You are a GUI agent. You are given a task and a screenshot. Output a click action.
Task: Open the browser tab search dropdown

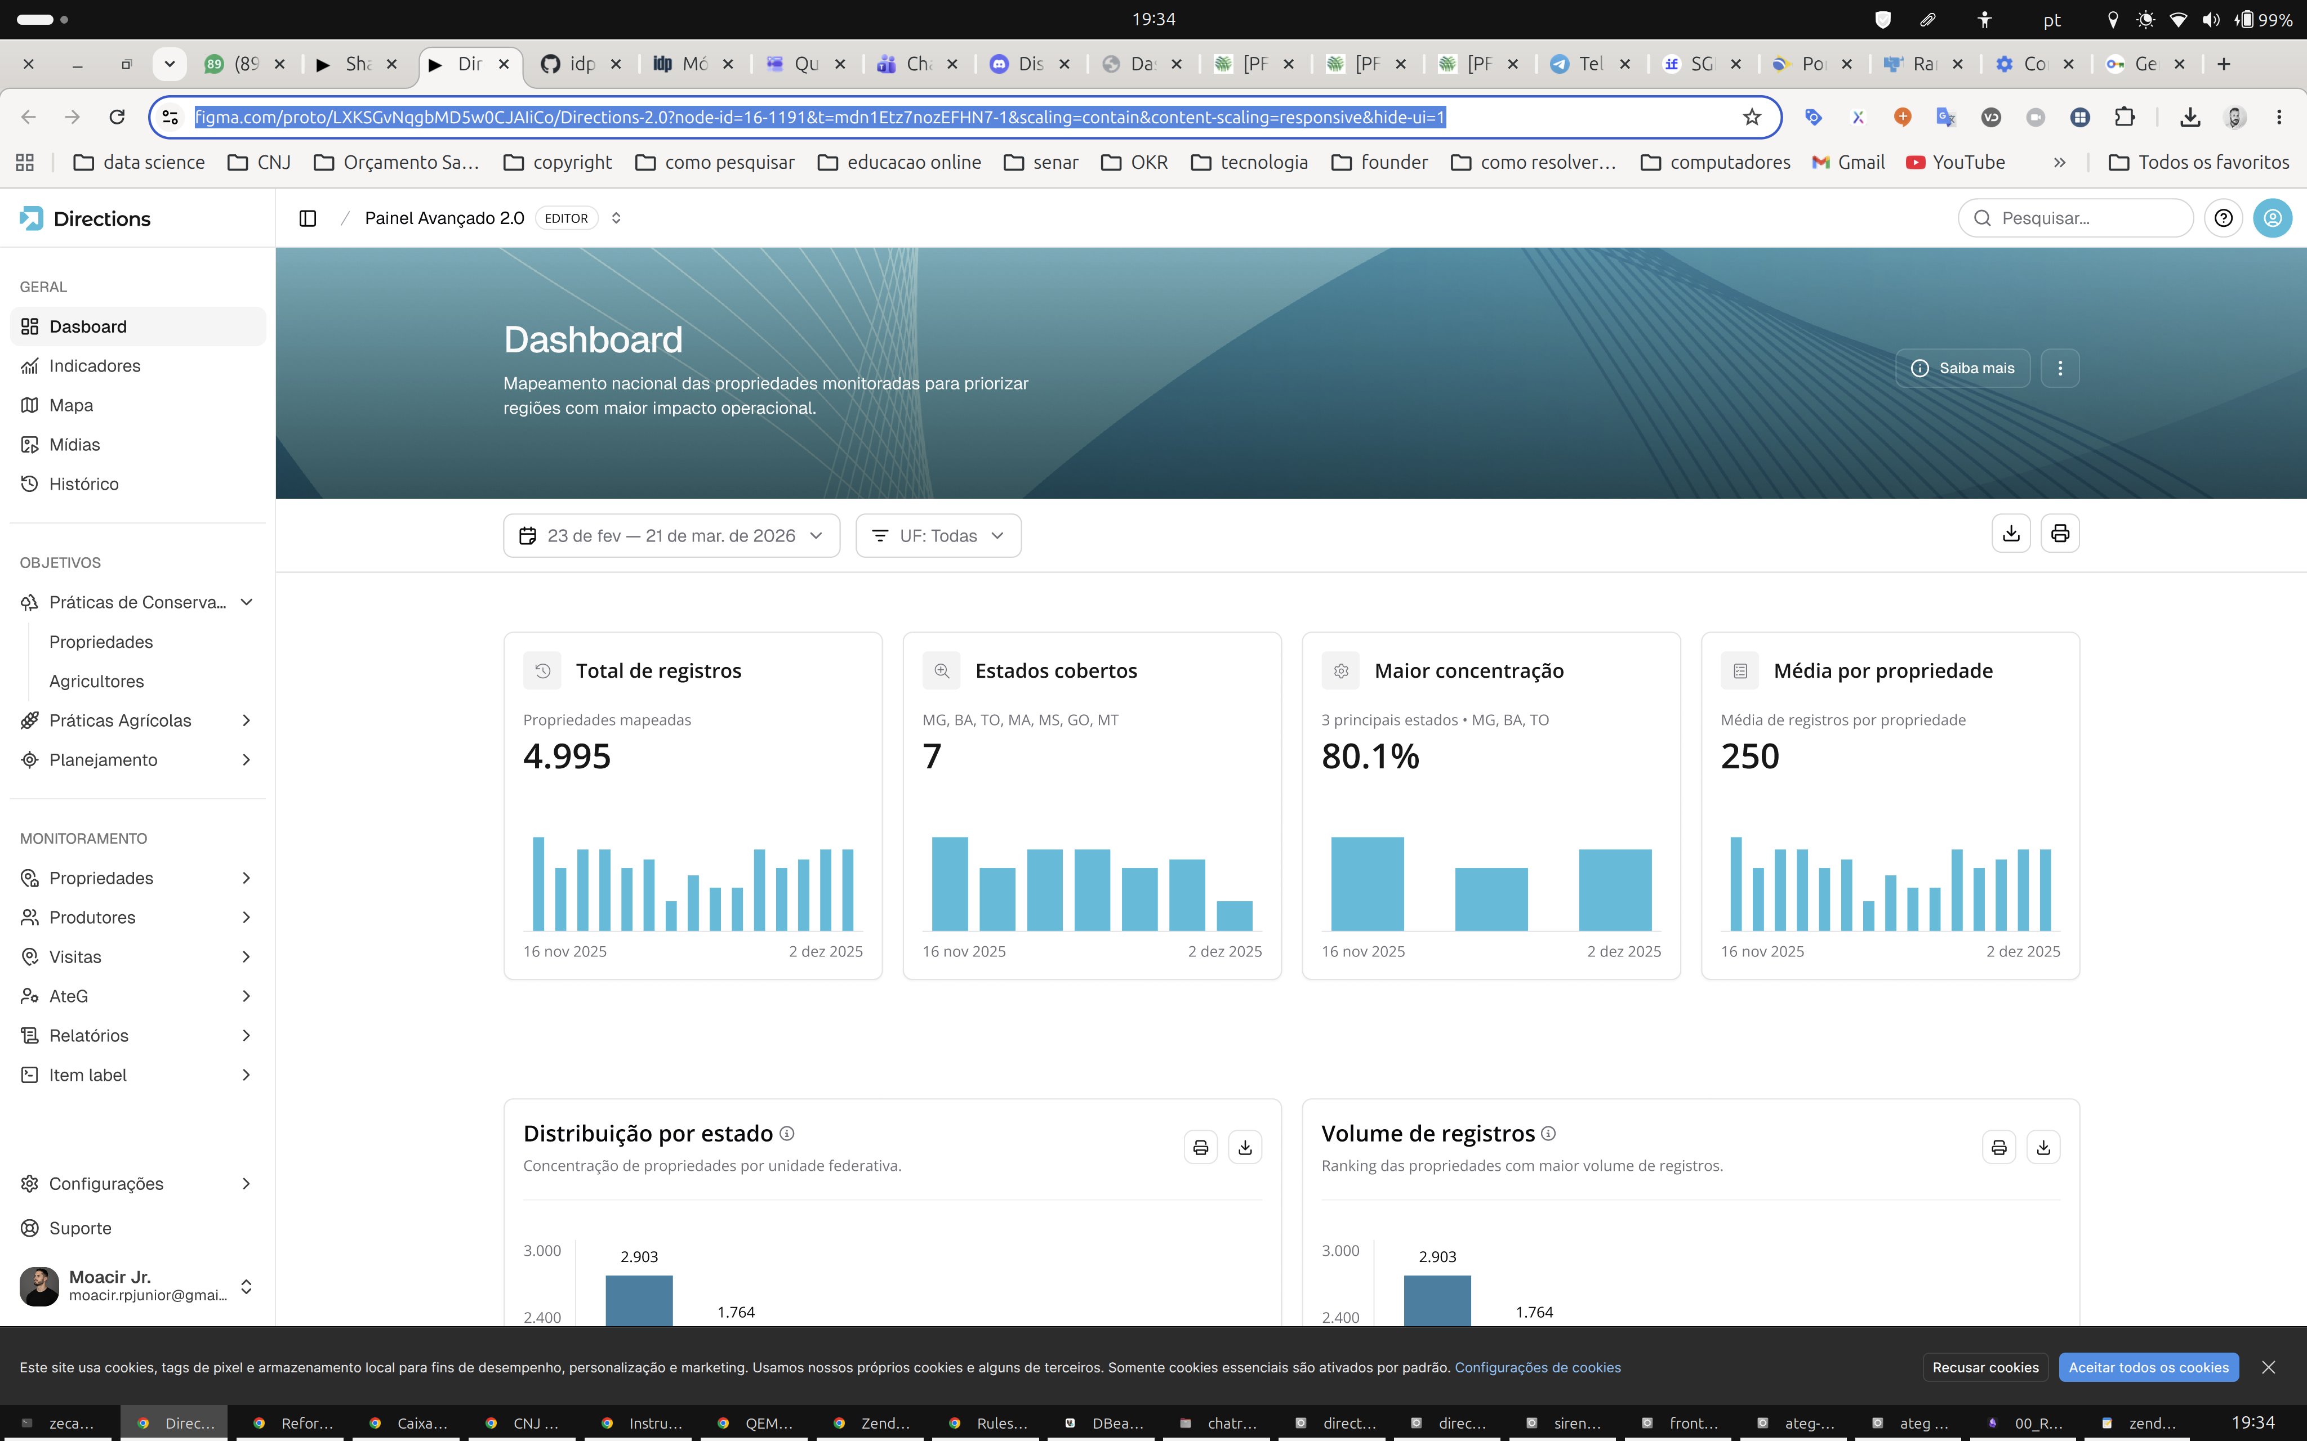pyautogui.click(x=170, y=64)
